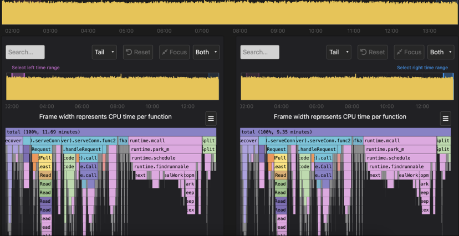Click the right panel Search field
The height and width of the screenshot is (236, 459).
tap(259, 52)
